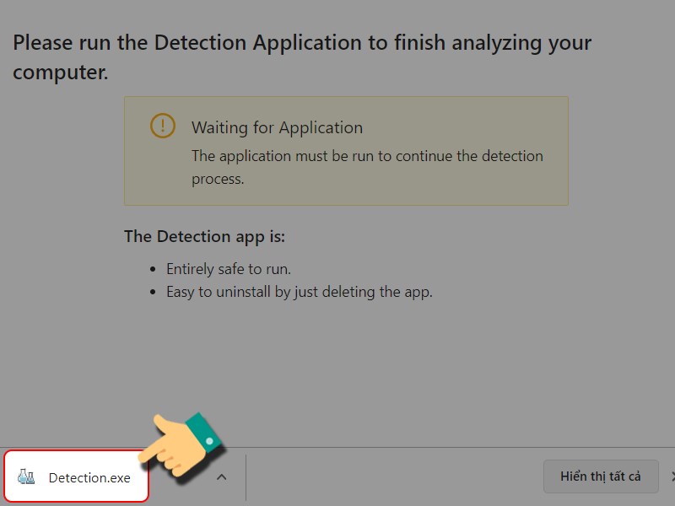
Task: Select 'Easy to uninstall by just deleting' item
Action: 300,292
